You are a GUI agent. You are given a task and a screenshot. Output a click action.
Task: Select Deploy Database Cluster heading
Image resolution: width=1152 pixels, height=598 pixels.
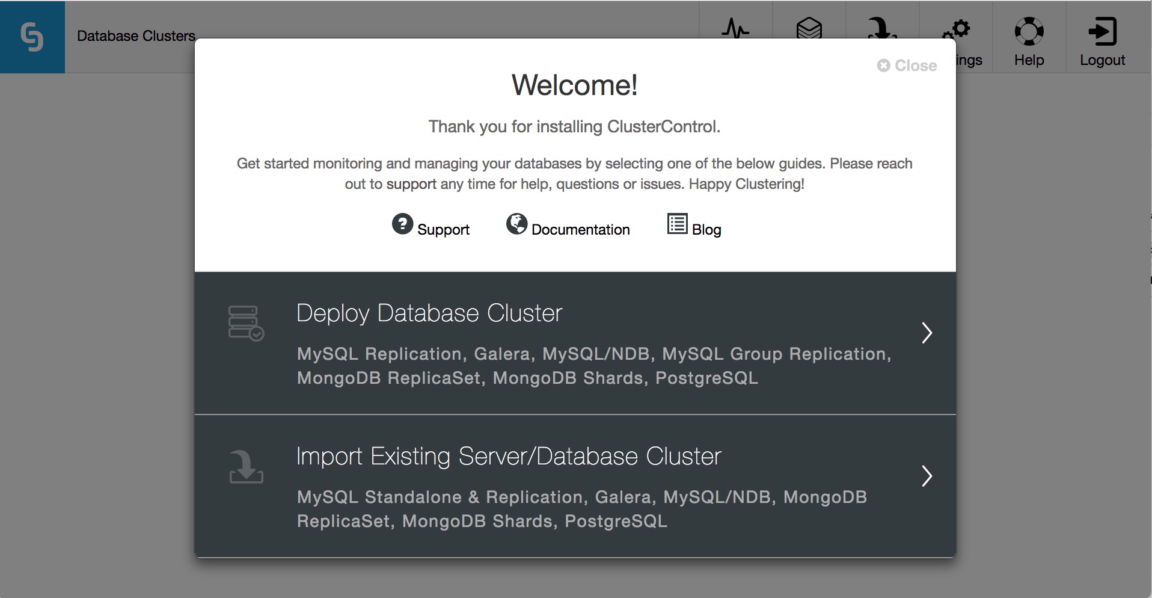point(429,313)
